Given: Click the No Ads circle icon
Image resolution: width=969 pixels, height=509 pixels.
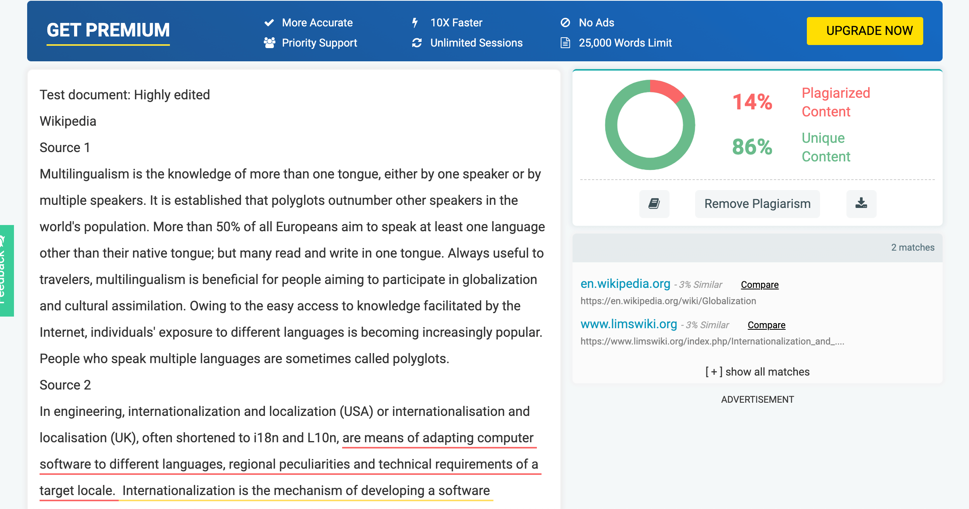Looking at the screenshot, I should 565,23.
